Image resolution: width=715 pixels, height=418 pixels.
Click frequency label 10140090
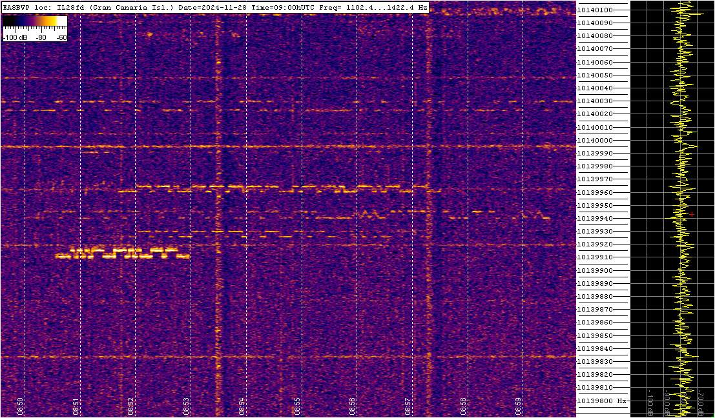(595, 23)
